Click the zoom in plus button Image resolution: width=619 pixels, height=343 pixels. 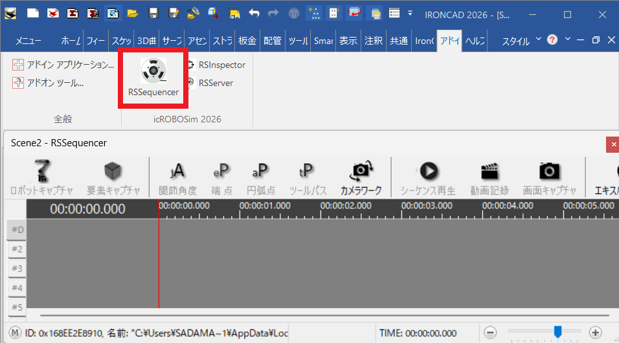pos(595,333)
